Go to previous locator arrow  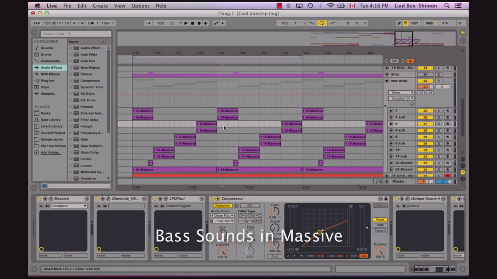click(x=386, y=61)
